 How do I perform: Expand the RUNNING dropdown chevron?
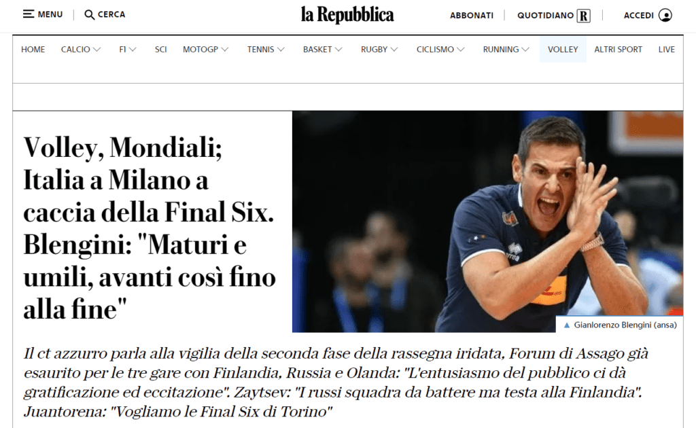coord(525,49)
